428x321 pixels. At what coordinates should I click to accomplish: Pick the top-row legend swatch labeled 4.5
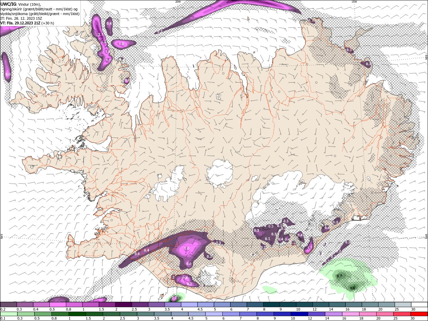tap(206, 304)
